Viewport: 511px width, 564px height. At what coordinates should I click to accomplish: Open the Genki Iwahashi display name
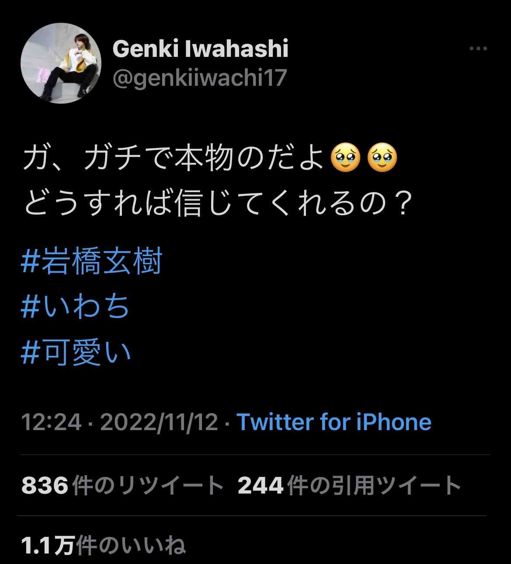[x=200, y=48]
